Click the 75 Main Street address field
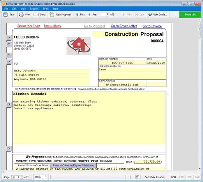This screenshot has width=203, height=182. tap(51, 75)
